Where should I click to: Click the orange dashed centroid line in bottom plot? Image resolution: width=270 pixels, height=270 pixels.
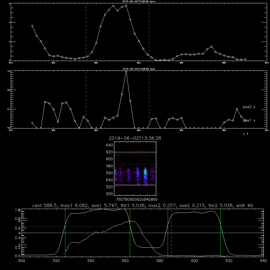coord(171,232)
